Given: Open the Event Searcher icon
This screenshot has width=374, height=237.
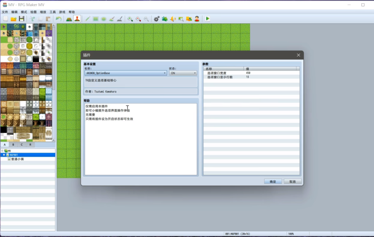Looking at the screenshot, I should (181, 19).
